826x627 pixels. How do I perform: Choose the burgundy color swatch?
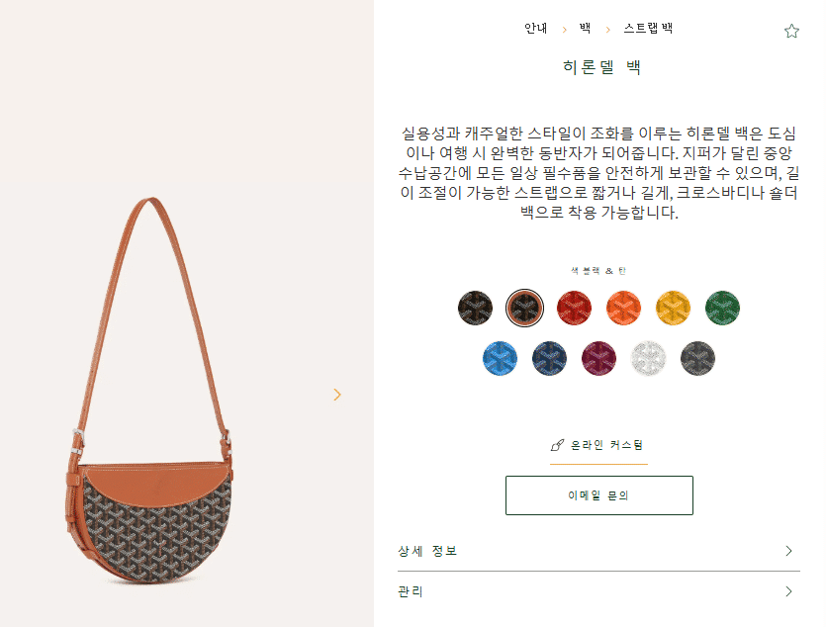[598, 359]
